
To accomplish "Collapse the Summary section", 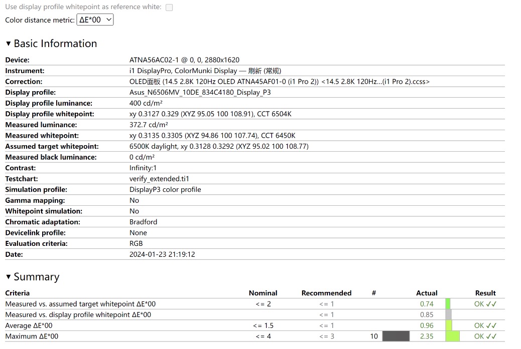I will [8, 277].
